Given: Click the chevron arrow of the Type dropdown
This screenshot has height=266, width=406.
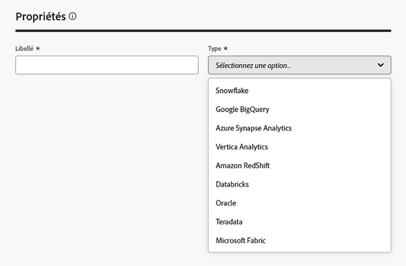Looking at the screenshot, I should click(x=381, y=65).
